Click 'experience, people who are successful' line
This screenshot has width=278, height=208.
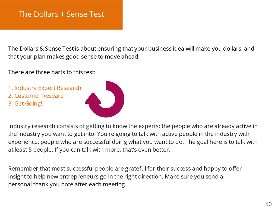(133, 142)
